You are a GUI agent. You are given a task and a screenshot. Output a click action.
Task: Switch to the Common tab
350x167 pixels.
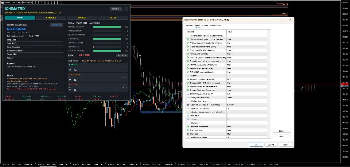tap(188, 25)
